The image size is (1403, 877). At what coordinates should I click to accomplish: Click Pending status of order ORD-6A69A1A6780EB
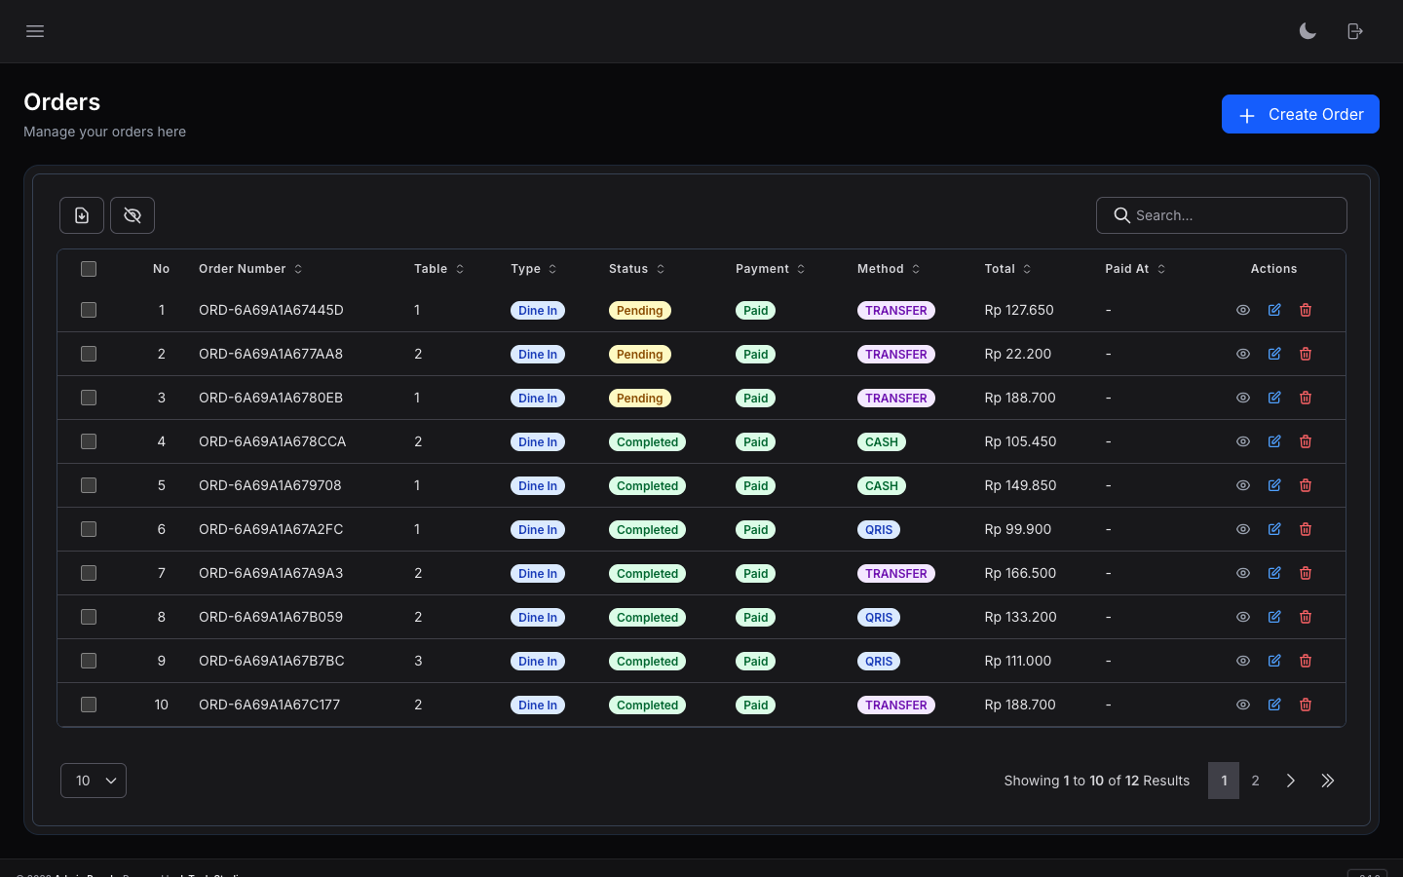click(640, 398)
